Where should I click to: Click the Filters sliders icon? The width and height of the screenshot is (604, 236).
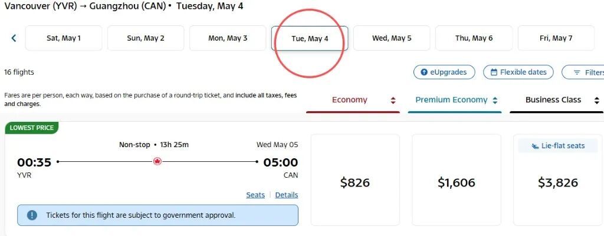click(x=577, y=72)
